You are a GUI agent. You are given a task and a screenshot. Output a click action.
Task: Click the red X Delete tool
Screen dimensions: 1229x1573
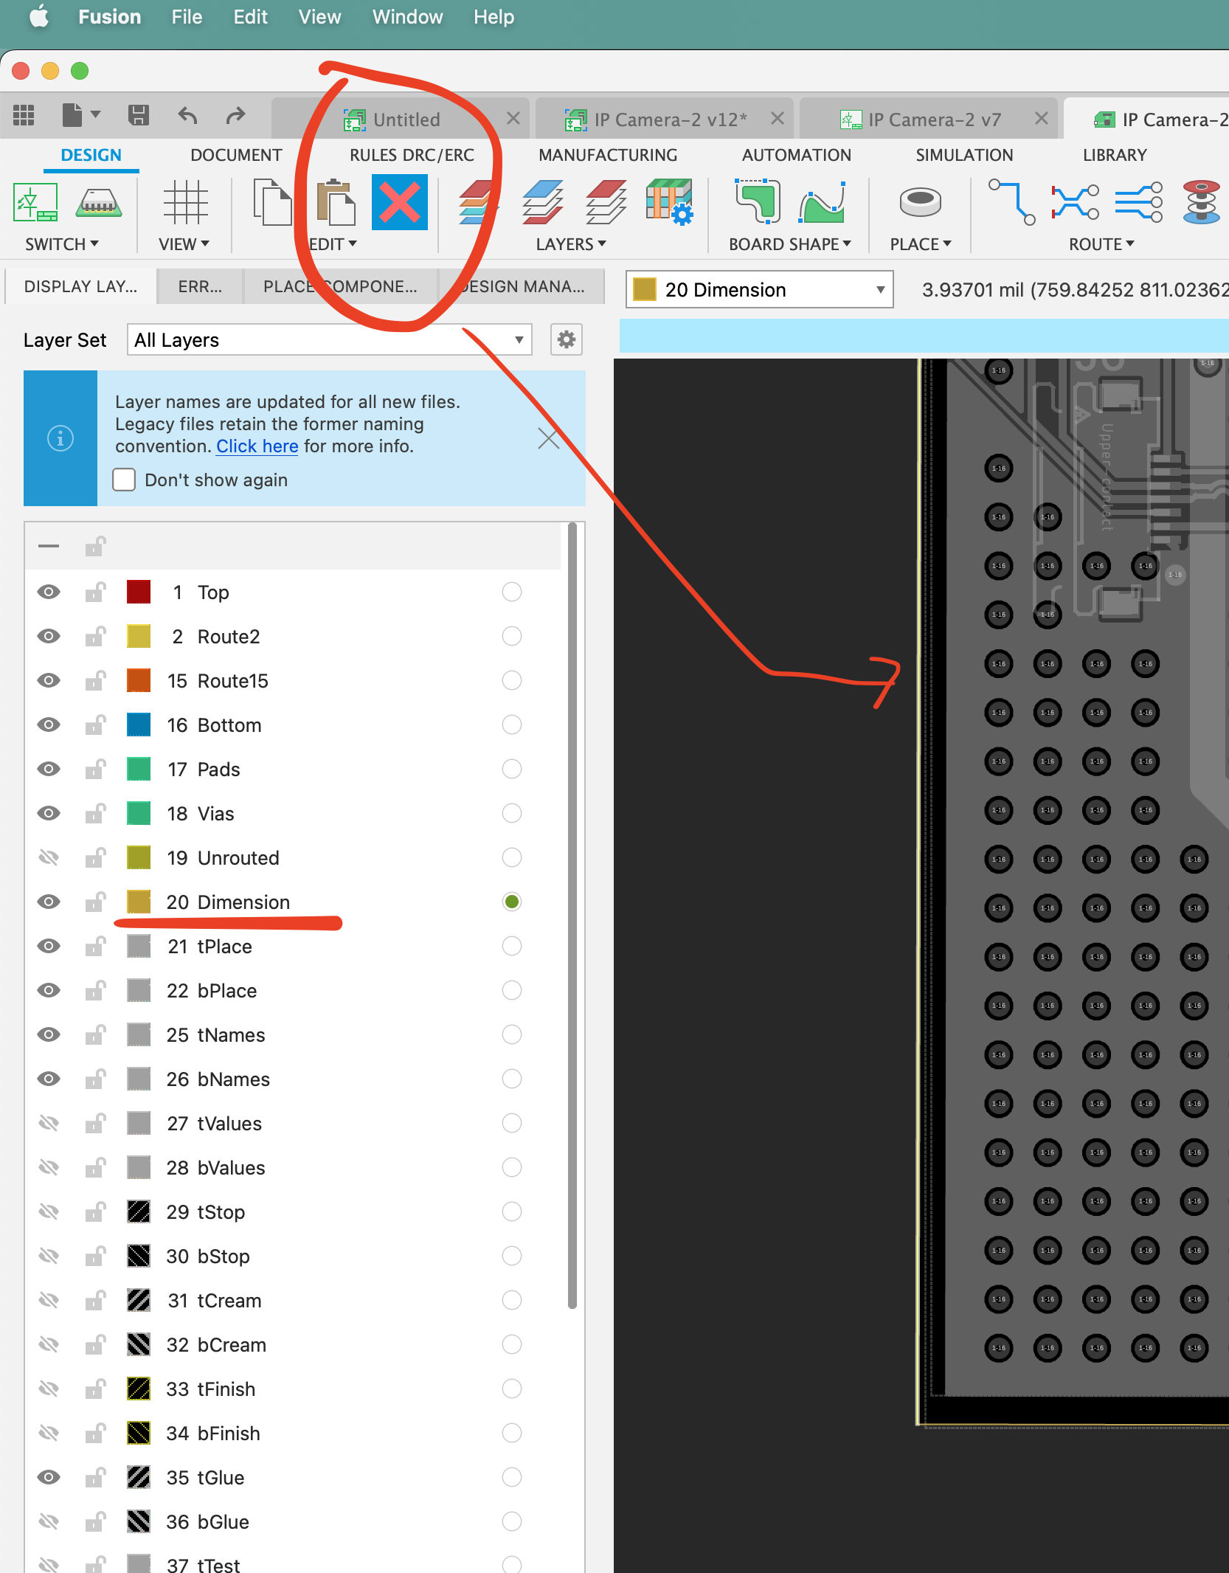pyautogui.click(x=400, y=201)
